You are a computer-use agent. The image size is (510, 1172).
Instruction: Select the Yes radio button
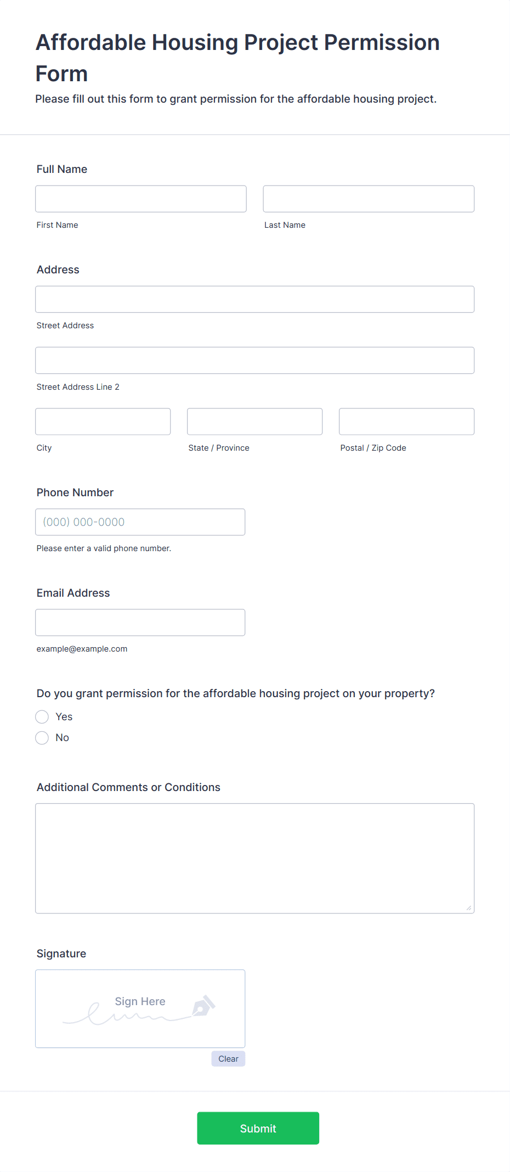[x=42, y=717]
